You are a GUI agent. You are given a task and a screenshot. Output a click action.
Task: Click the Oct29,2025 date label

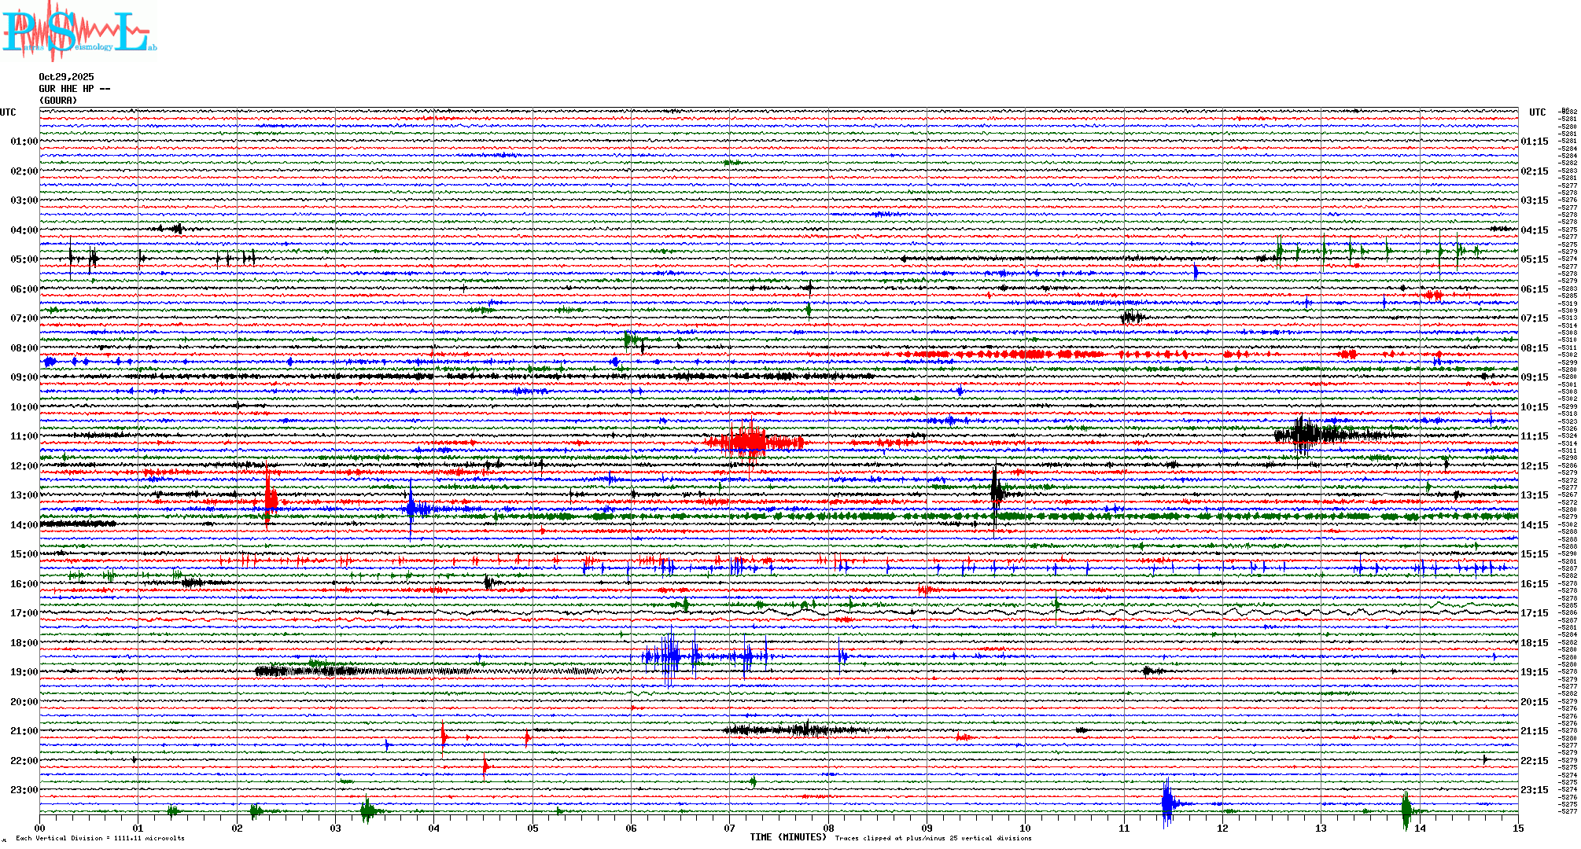[66, 77]
